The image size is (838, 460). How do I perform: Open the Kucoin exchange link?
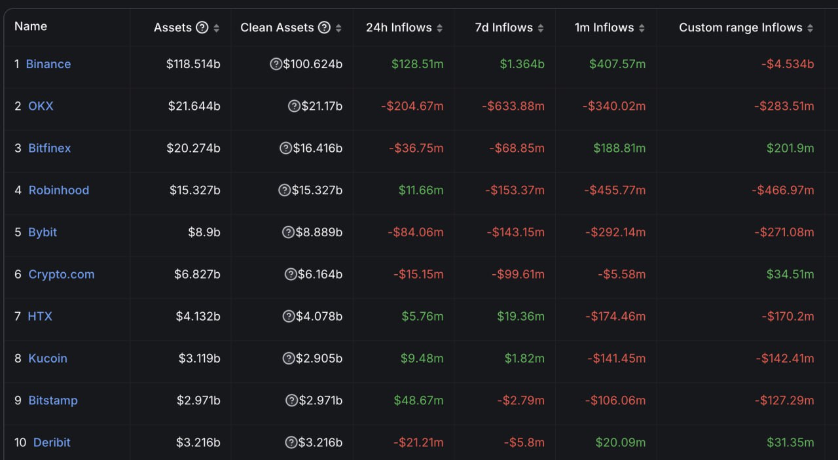point(48,359)
